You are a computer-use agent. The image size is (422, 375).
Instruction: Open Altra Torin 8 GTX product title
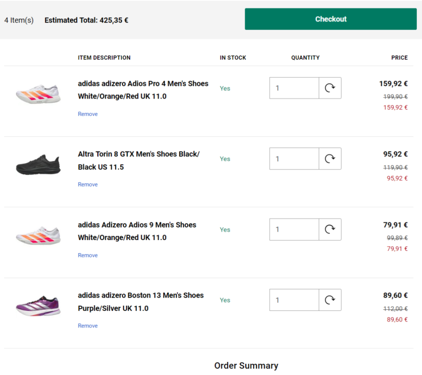[139, 161]
